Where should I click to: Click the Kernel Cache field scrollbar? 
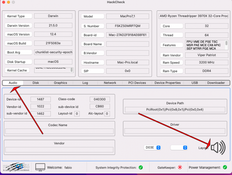pyautogui.click(x=72, y=70)
